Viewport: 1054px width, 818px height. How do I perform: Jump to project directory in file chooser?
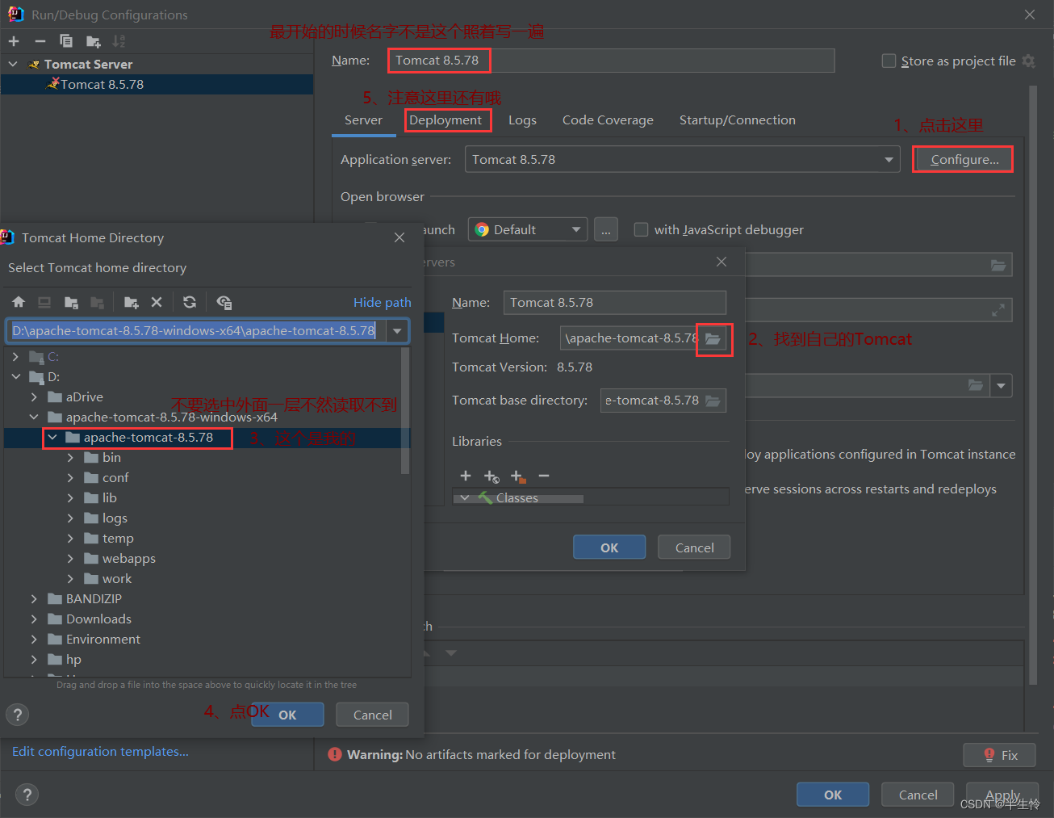pos(71,302)
